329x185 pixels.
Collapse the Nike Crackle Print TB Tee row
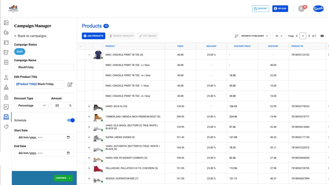click(89, 55)
